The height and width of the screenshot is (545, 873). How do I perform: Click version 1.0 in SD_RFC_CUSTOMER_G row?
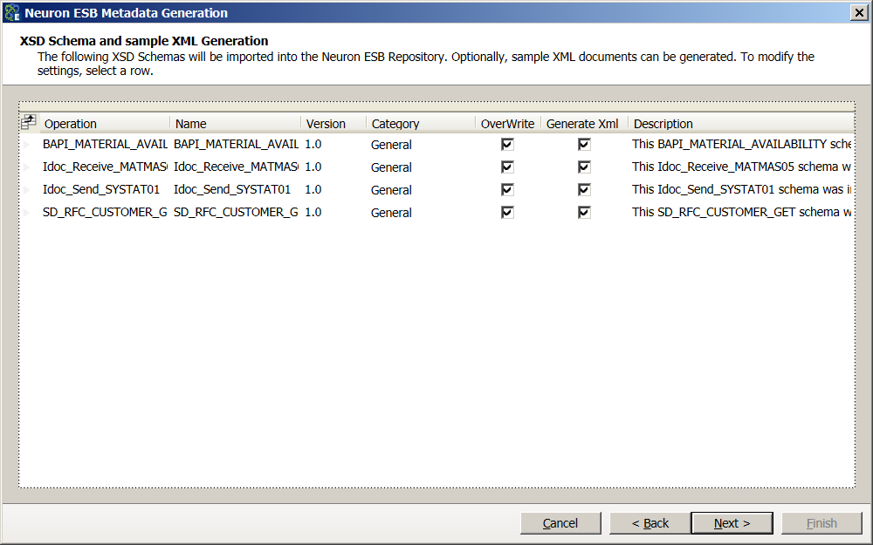coord(313,213)
